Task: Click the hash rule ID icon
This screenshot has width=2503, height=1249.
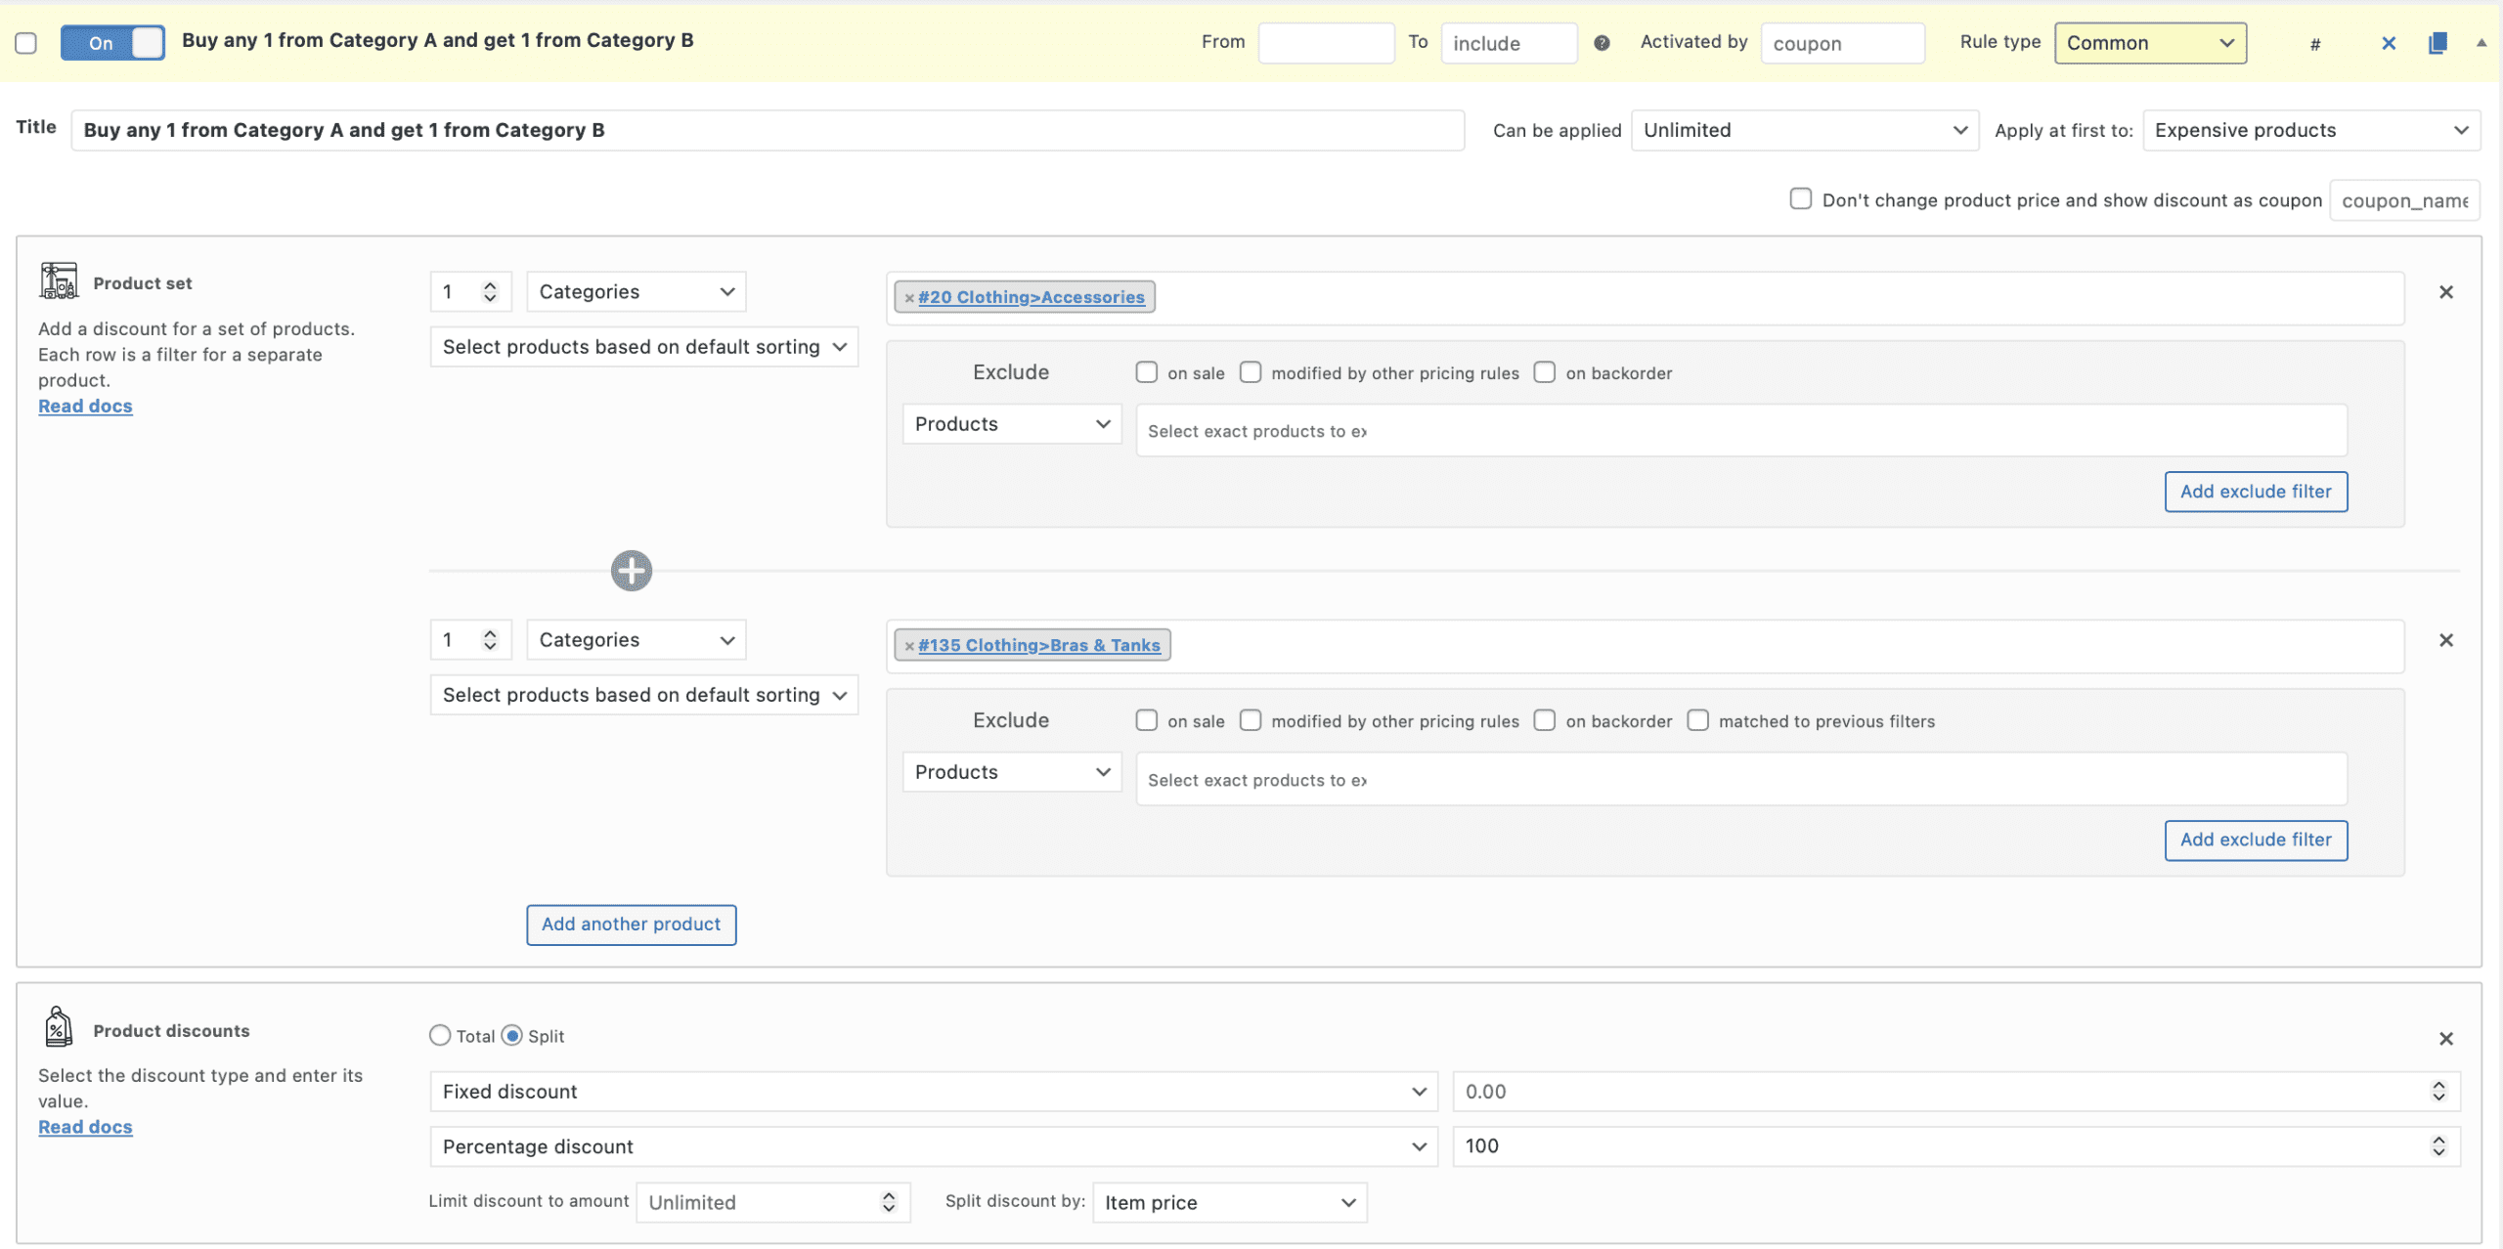Action: coord(2315,44)
